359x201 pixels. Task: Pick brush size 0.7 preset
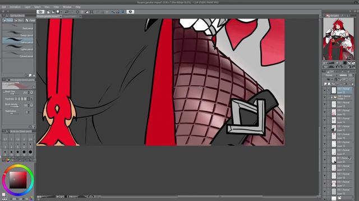(5, 138)
